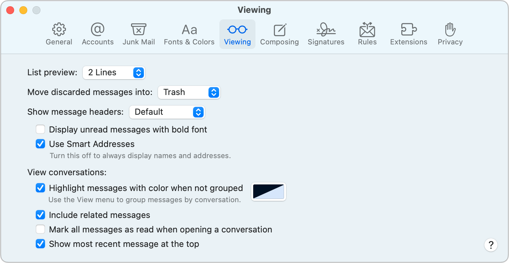This screenshot has height=263, width=509.
Task: Switch to Fonts & Colors preferences
Action: pos(189,33)
